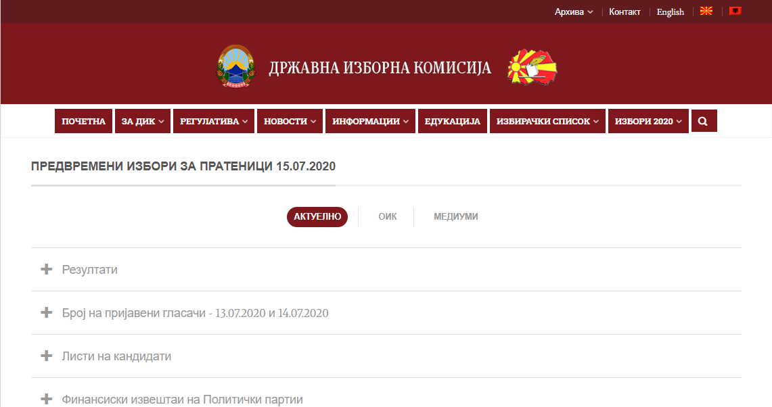Viewport: 772px width, 407px height.
Task: Go to the ПОЧЕТНА home page
Action: [x=83, y=122]
